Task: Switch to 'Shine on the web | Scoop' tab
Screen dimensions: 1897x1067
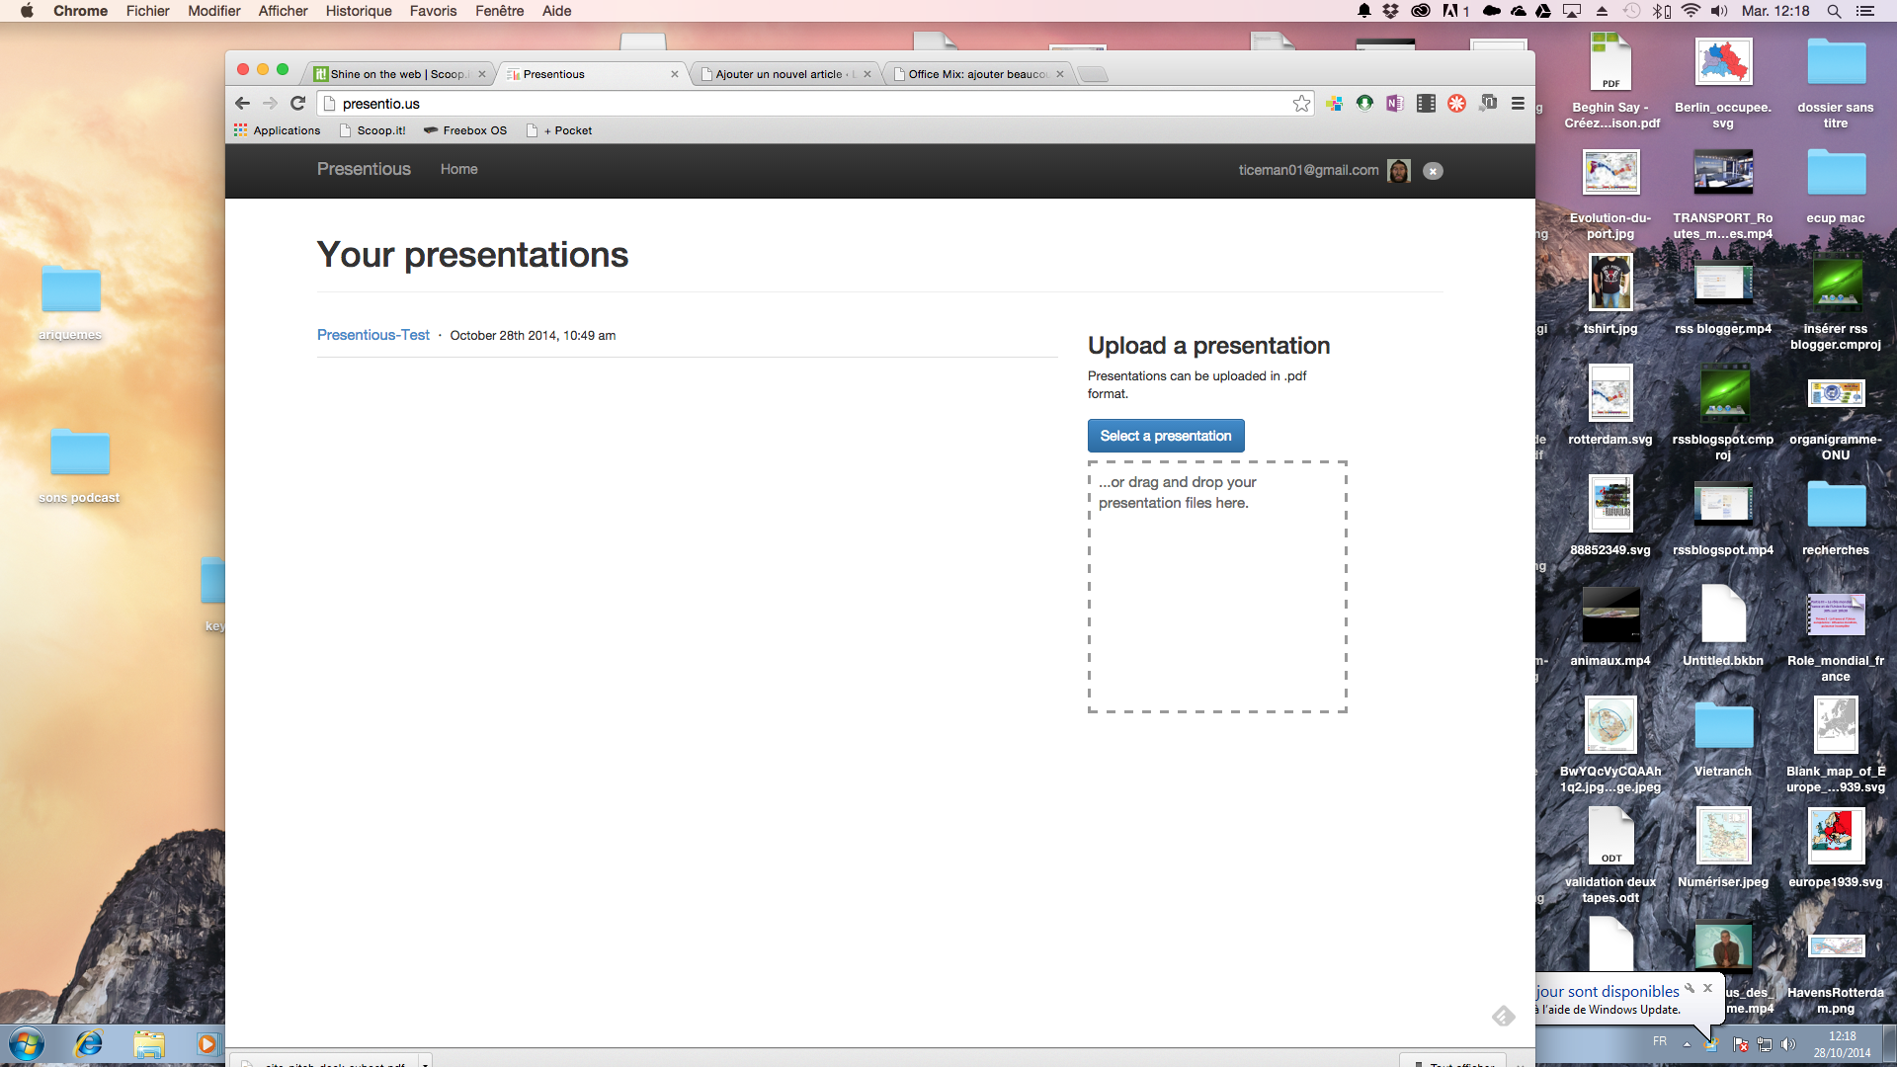Action: (396, 74)
